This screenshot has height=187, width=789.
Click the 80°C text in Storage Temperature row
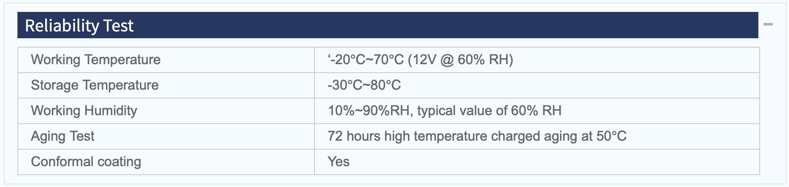tap(386, 85)
